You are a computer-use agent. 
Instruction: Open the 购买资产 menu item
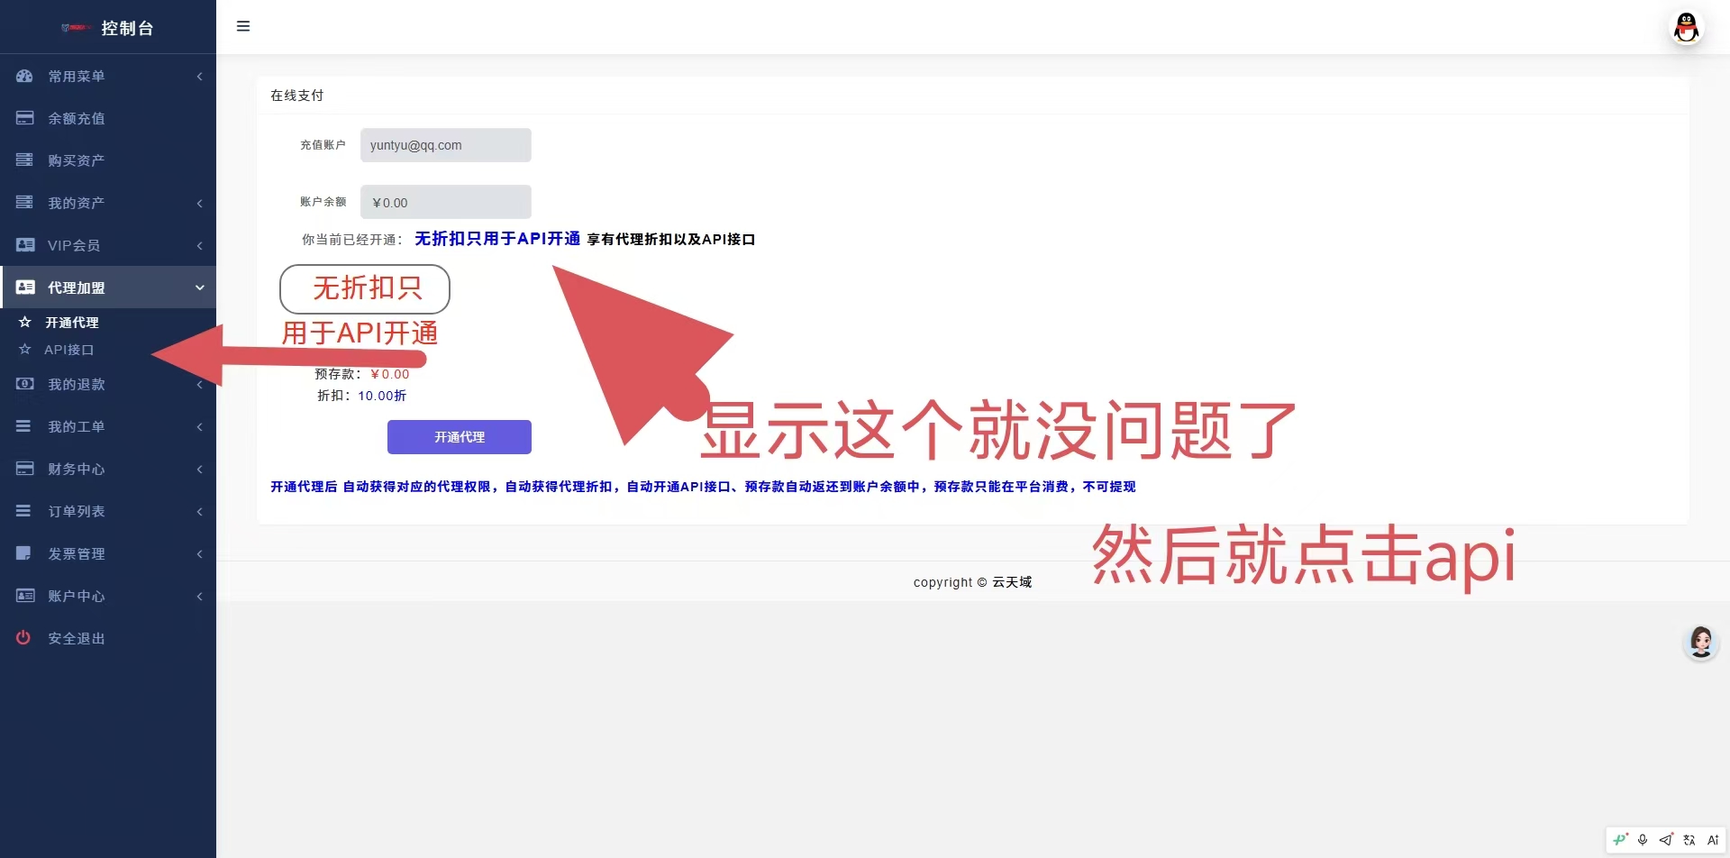108,160
